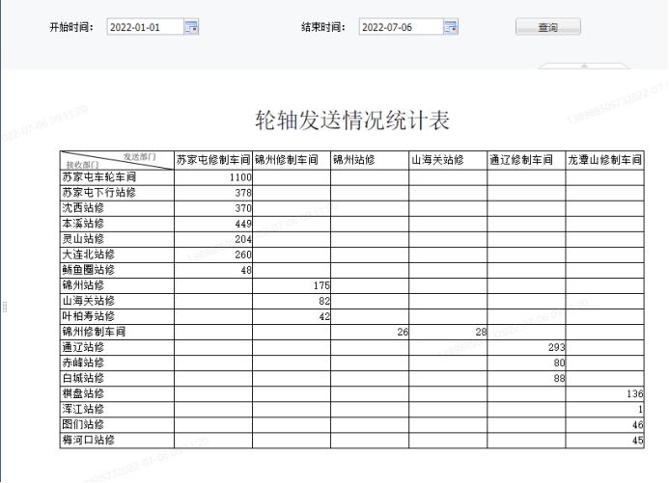
Task: Click the left side panel grip handle
Action: (x=5, y=307)
